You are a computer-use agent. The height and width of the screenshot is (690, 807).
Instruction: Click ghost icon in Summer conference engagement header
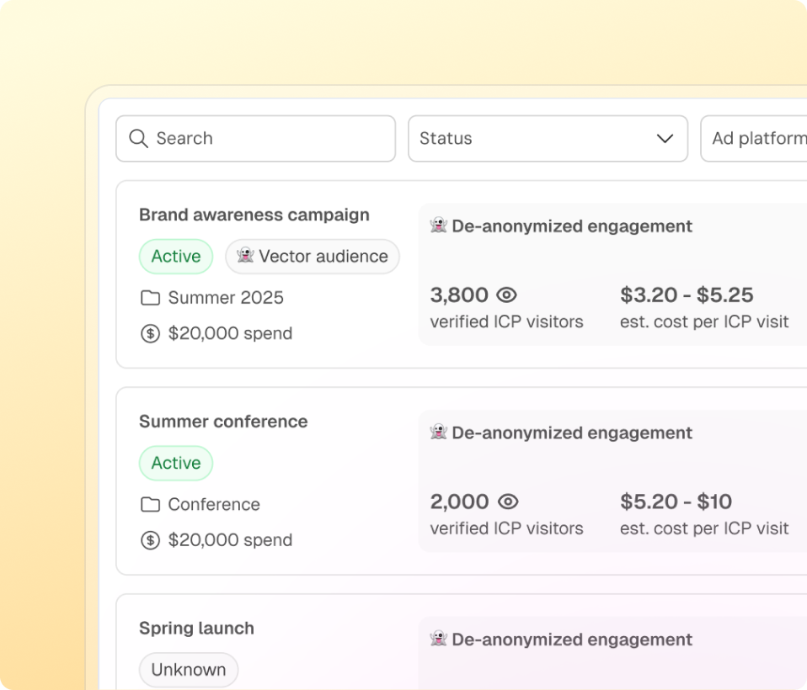click(439, 432)
